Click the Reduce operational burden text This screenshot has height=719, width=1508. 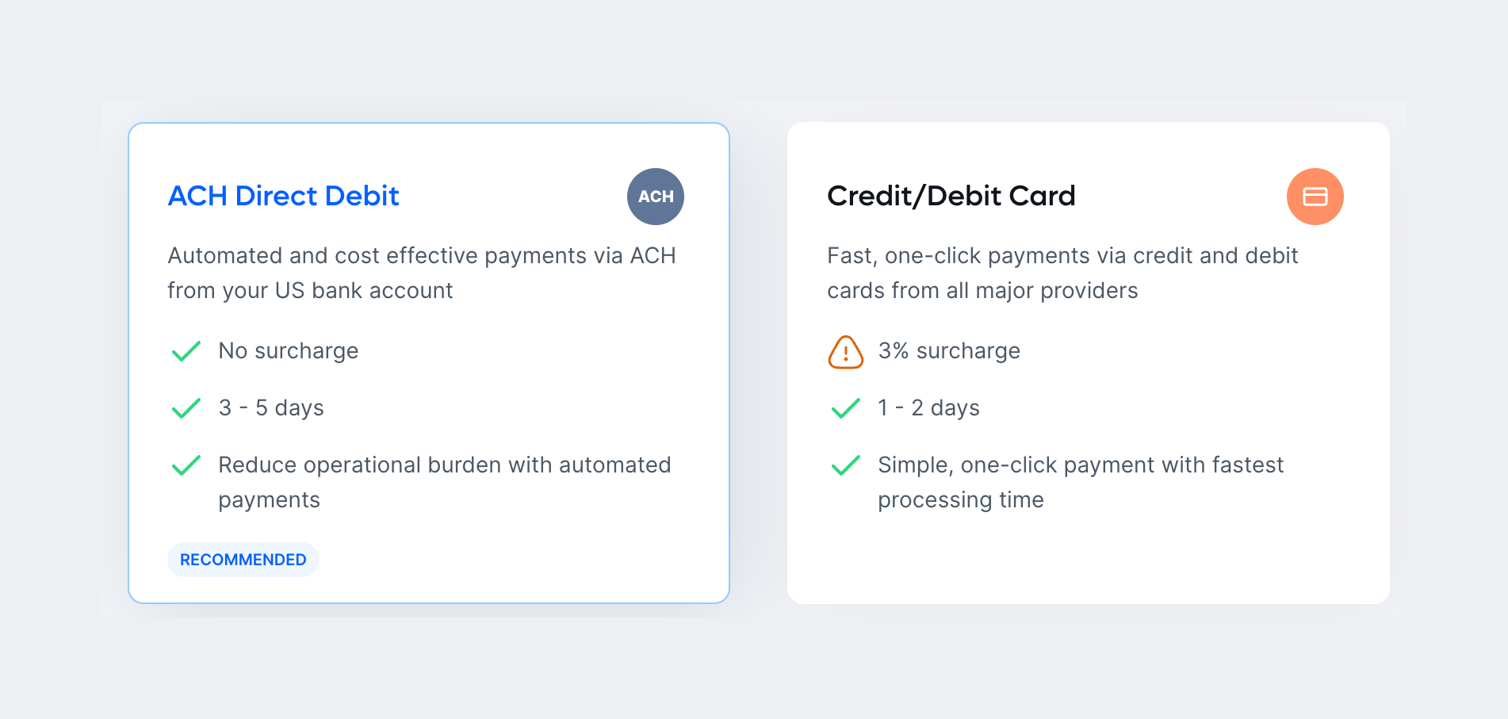[444, 482]
